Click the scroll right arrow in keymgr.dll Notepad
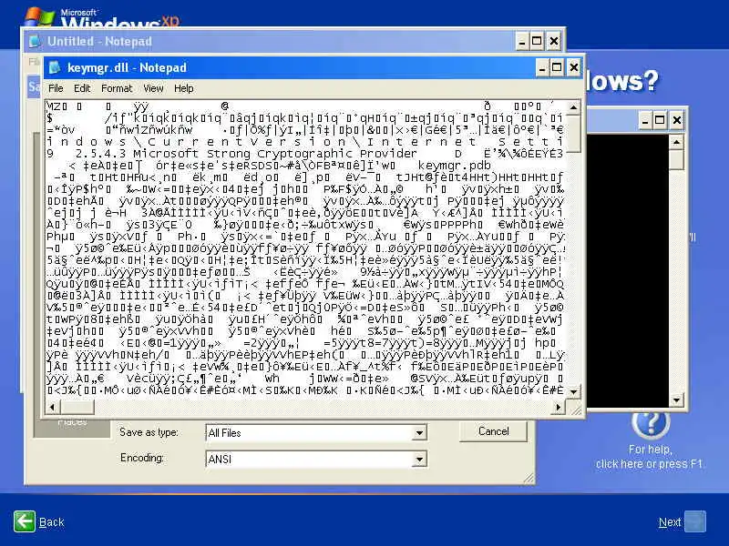729x546 pixels. (559, 407)
